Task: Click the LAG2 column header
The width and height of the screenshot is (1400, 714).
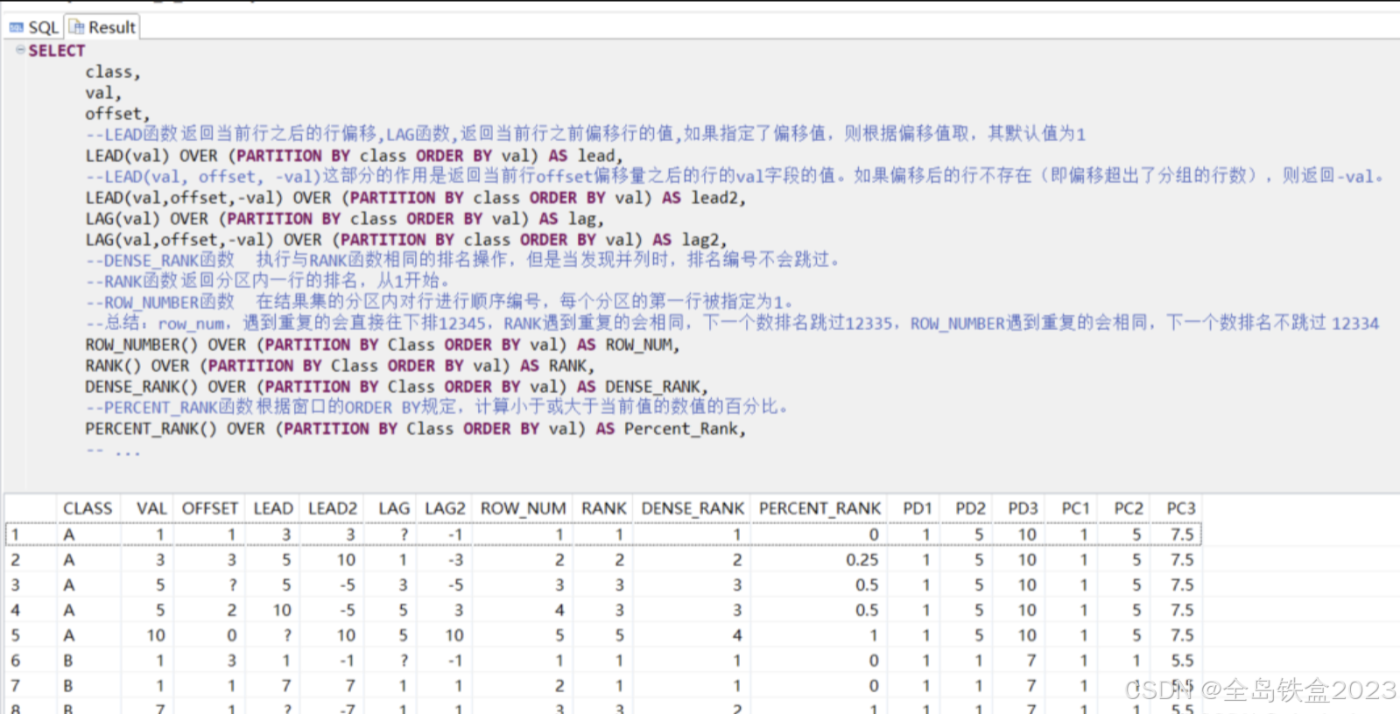Action: pyautogui.click(x=445, y=508)
